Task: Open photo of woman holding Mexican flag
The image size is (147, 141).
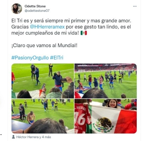Action: [x=106, y=116]
